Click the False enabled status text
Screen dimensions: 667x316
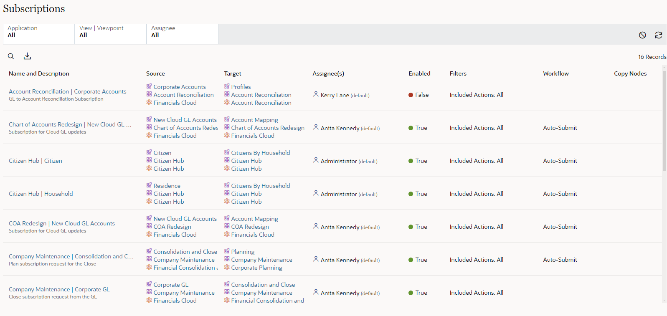422,95
